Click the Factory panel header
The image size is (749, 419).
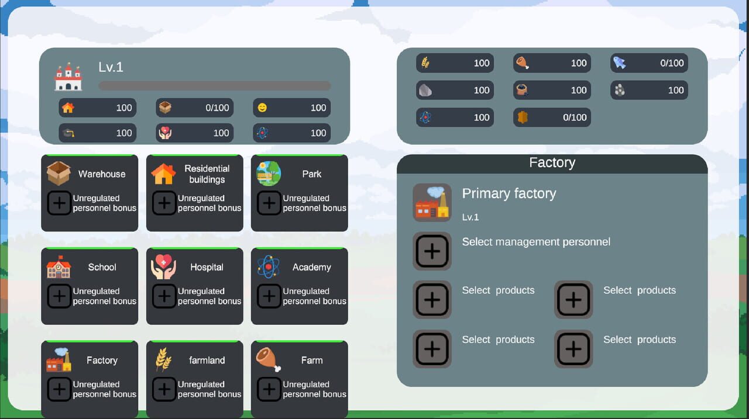(x=552, y=163)
